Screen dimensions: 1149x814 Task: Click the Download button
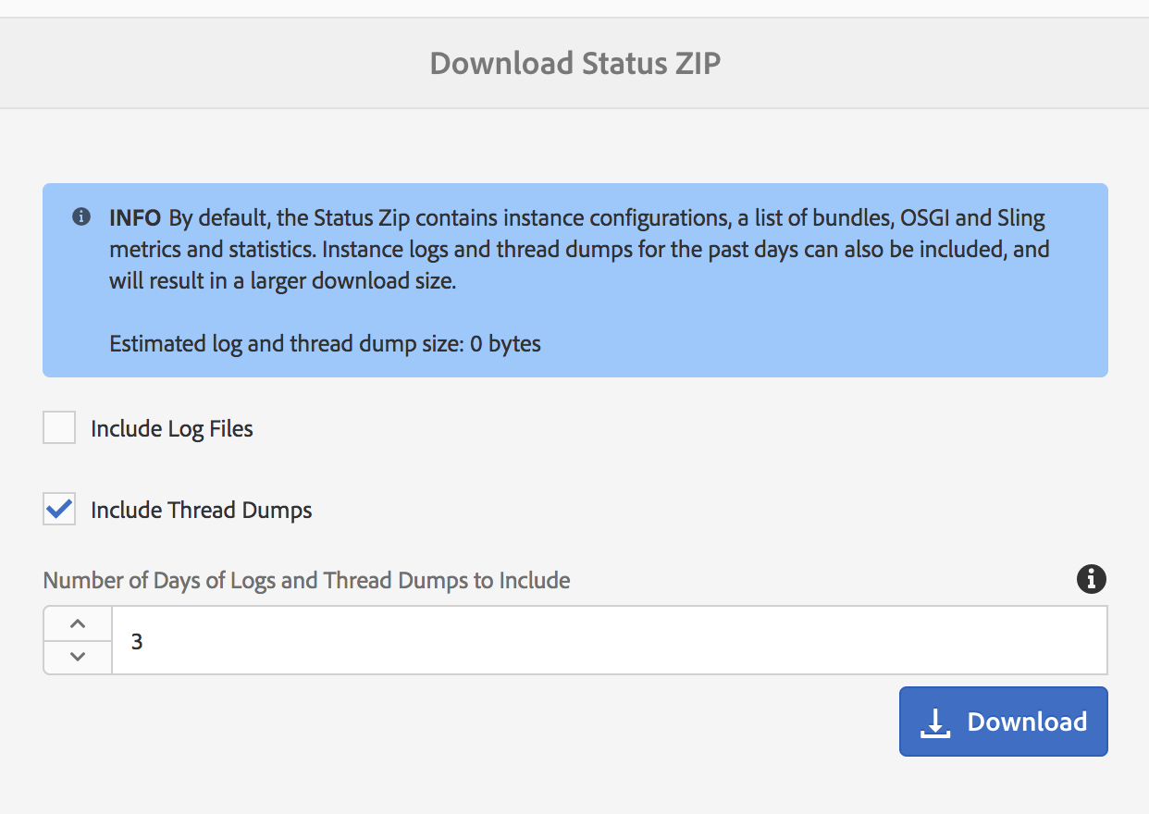click(x=1004, y=721)
